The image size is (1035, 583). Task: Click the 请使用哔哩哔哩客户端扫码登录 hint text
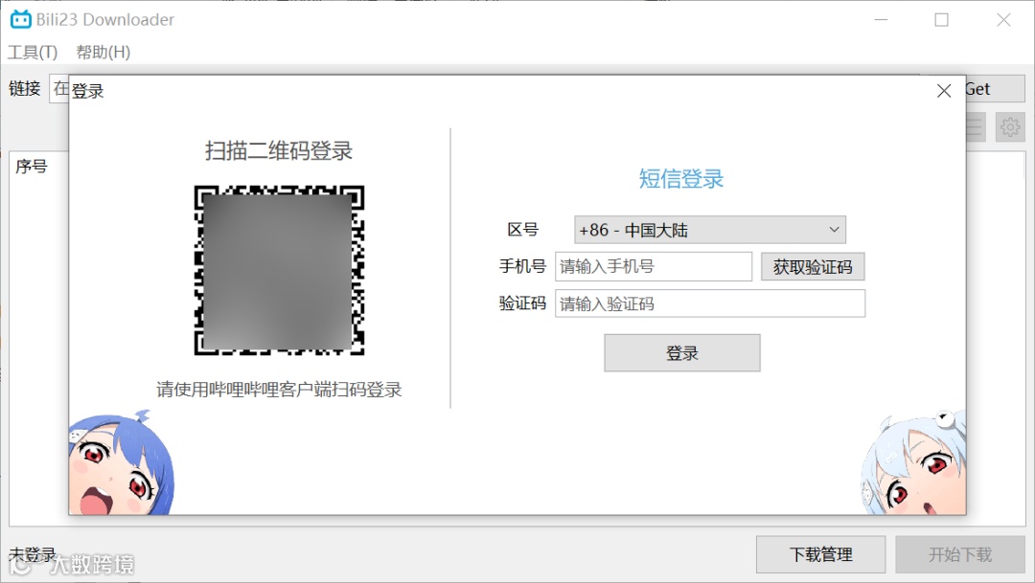279,389
